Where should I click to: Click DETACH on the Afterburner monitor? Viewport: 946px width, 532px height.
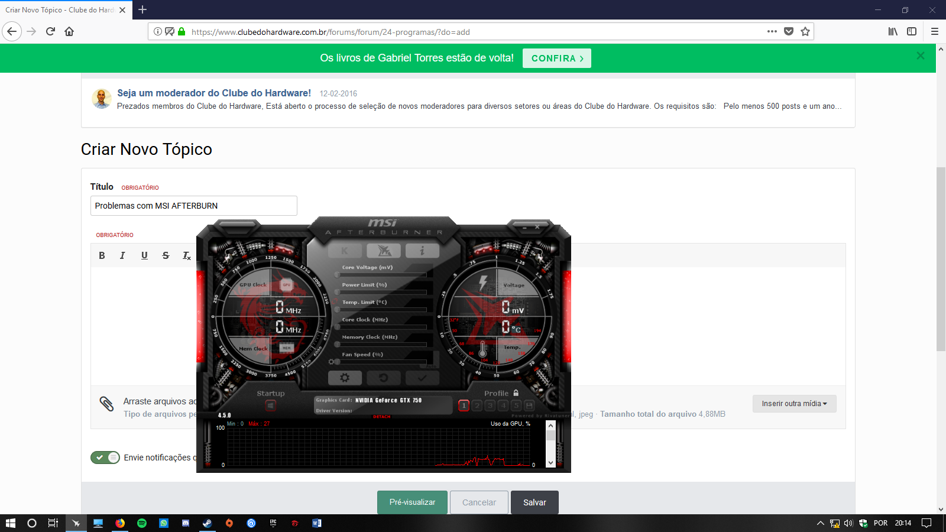pos(382,417)
